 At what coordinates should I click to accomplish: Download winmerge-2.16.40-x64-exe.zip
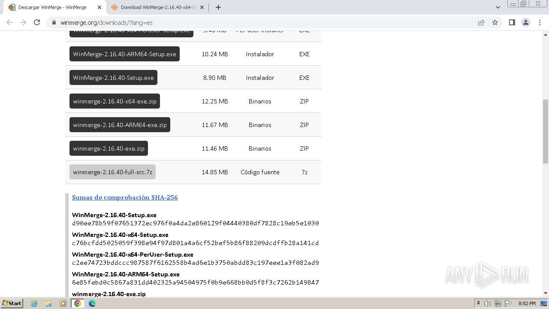point(115,101)
